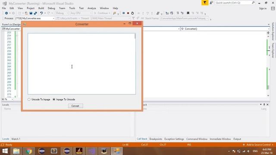Toggle a bookmark with the bookmark icon
The width and height of the screenshot is (276, 155).
coord(188,13)
